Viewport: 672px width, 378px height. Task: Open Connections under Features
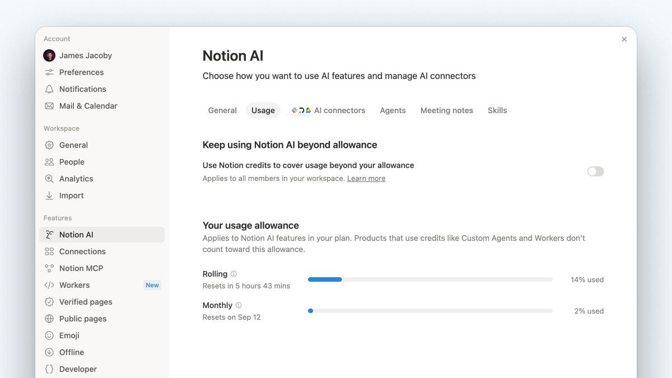coord(102,251)
